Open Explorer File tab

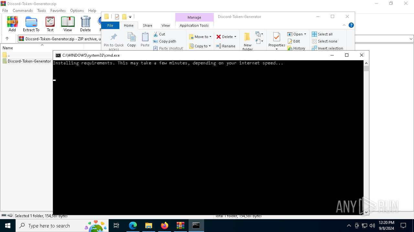point(110,25)
